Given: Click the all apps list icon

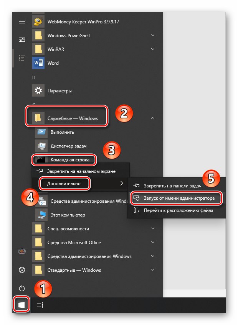Looking at the screenshot, I should pos(22,58).
